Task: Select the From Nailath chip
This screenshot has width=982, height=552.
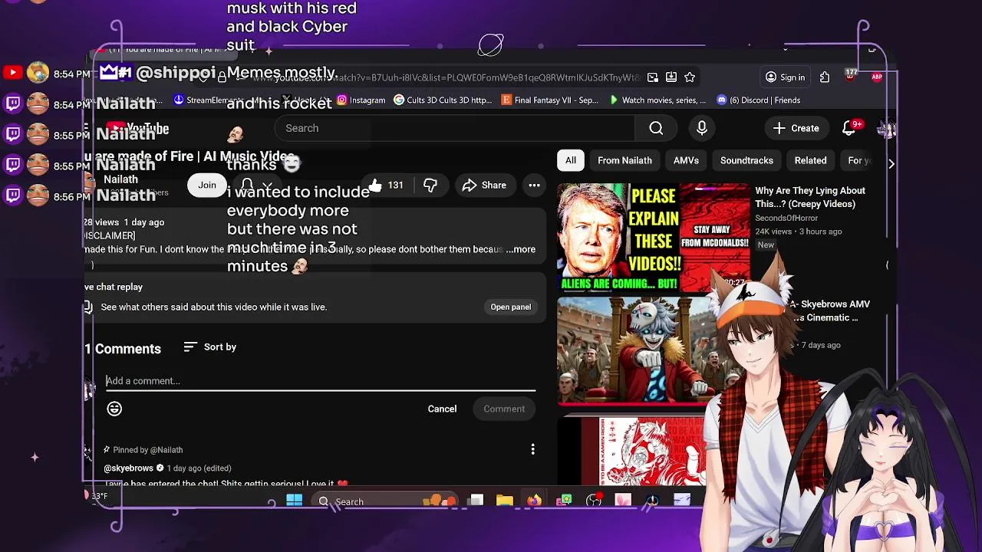Action: 624,160
